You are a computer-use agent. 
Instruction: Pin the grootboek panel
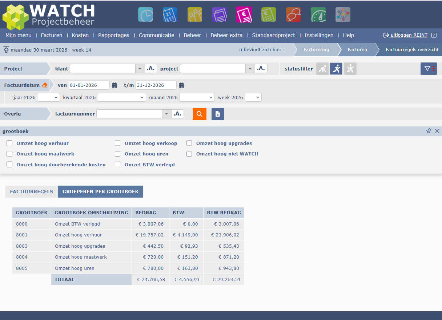tap(429, 131)
